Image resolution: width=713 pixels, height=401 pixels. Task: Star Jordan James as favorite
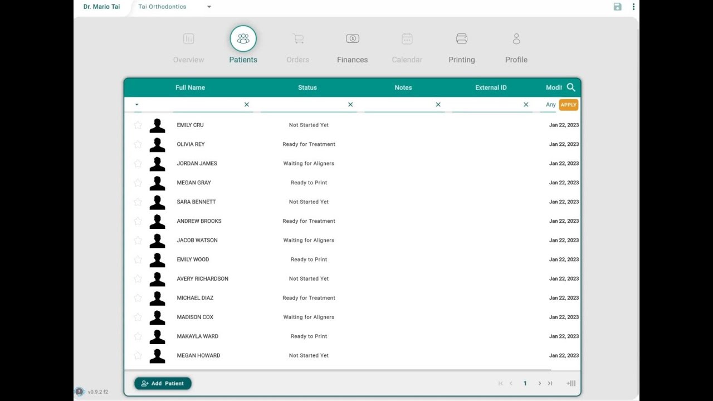coord(138,163)
